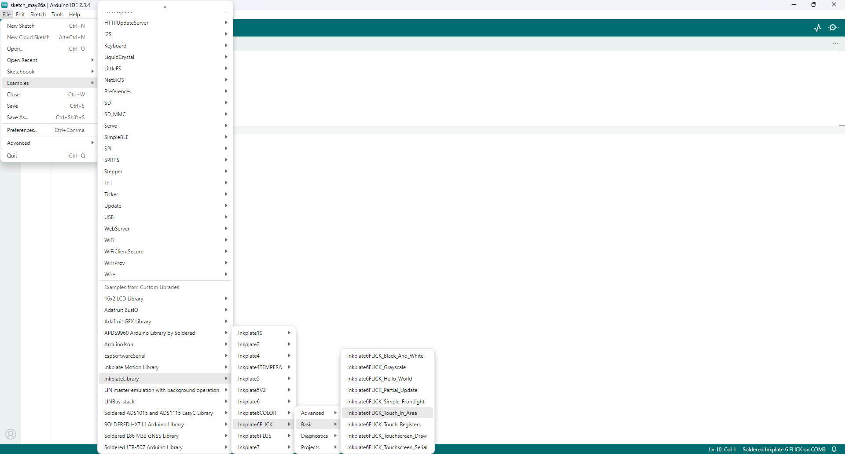This screenshot has height=454, width=845.
Task: Select Inkplate6FLICK_Hello_World example
Action: click(x=379, y=379)
